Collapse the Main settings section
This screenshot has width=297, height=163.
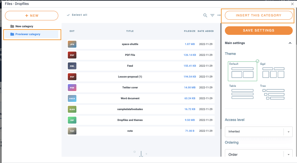290,43
